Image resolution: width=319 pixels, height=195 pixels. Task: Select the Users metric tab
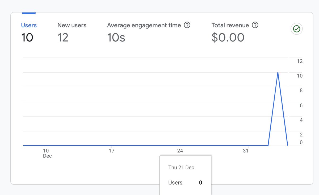click(29, 25)
